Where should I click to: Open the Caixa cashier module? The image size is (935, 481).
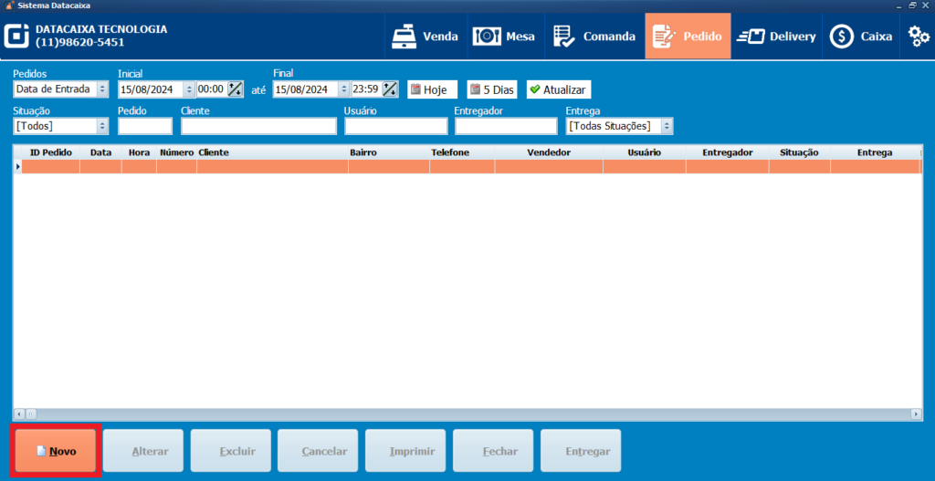click(860, 37)
